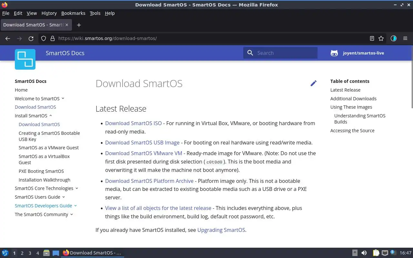Click in the docs Search field

[280, 53]
